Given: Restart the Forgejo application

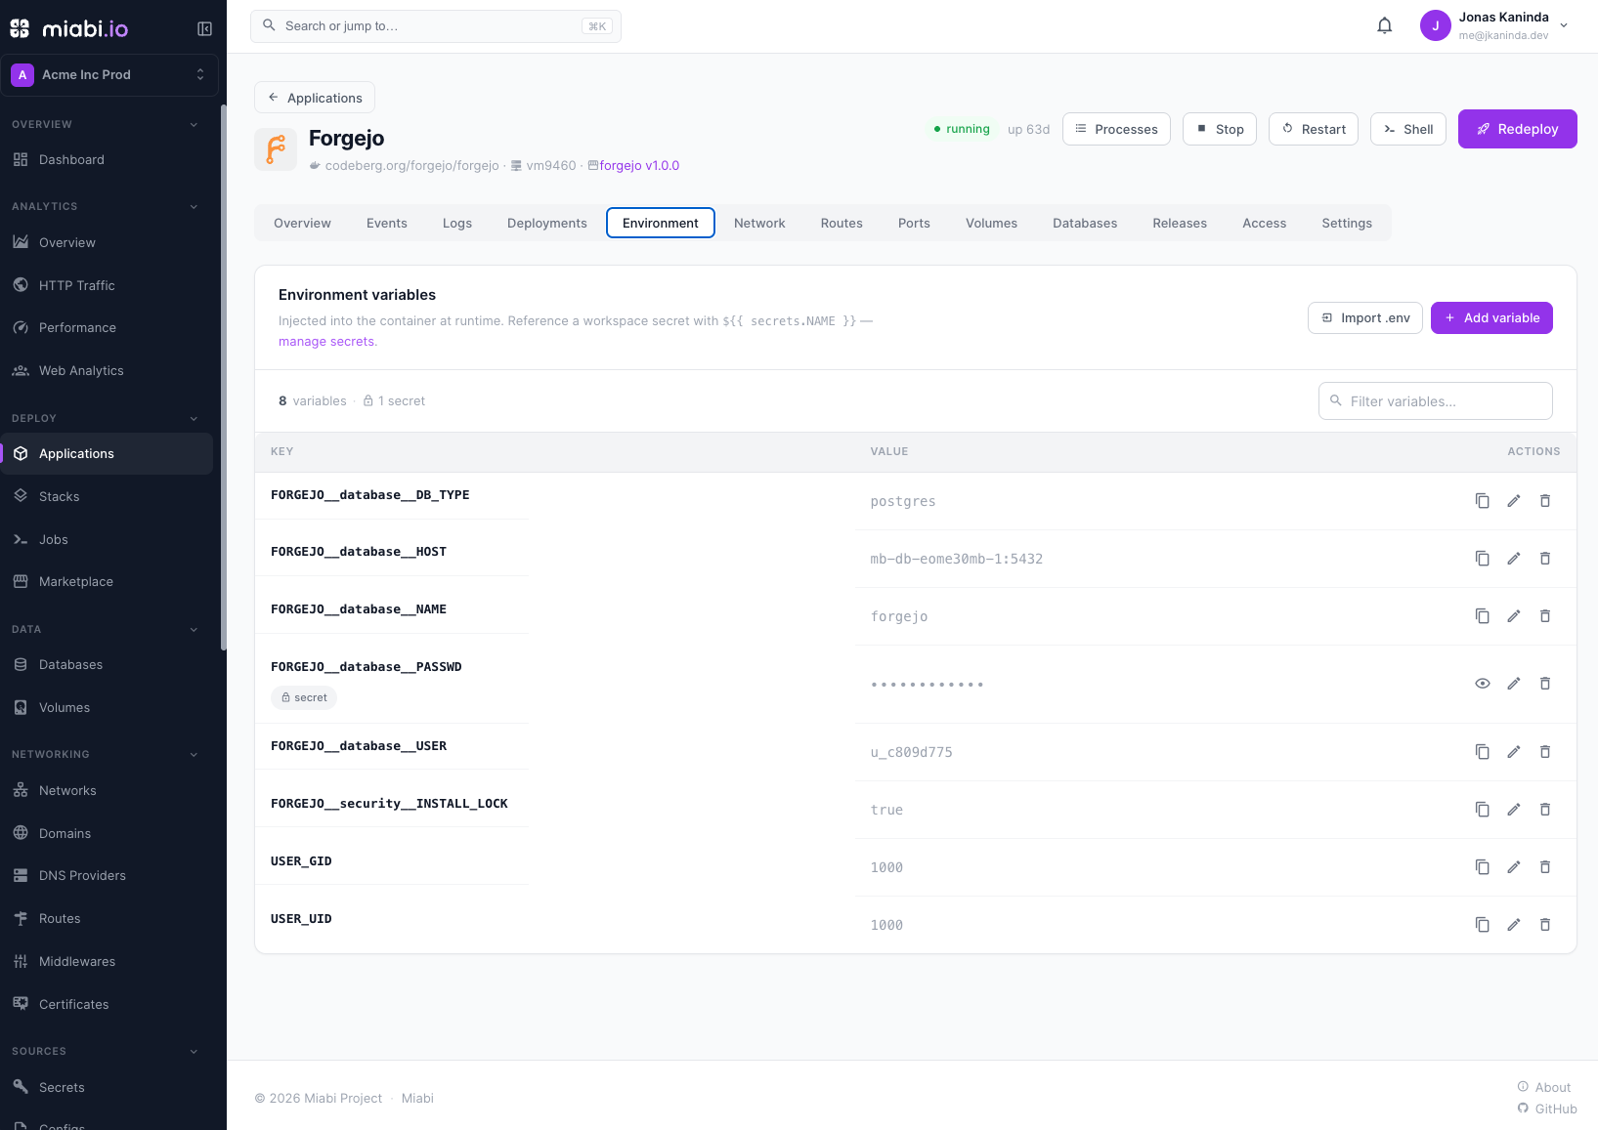Looking at the screenshot, I should coord(1314,129).
